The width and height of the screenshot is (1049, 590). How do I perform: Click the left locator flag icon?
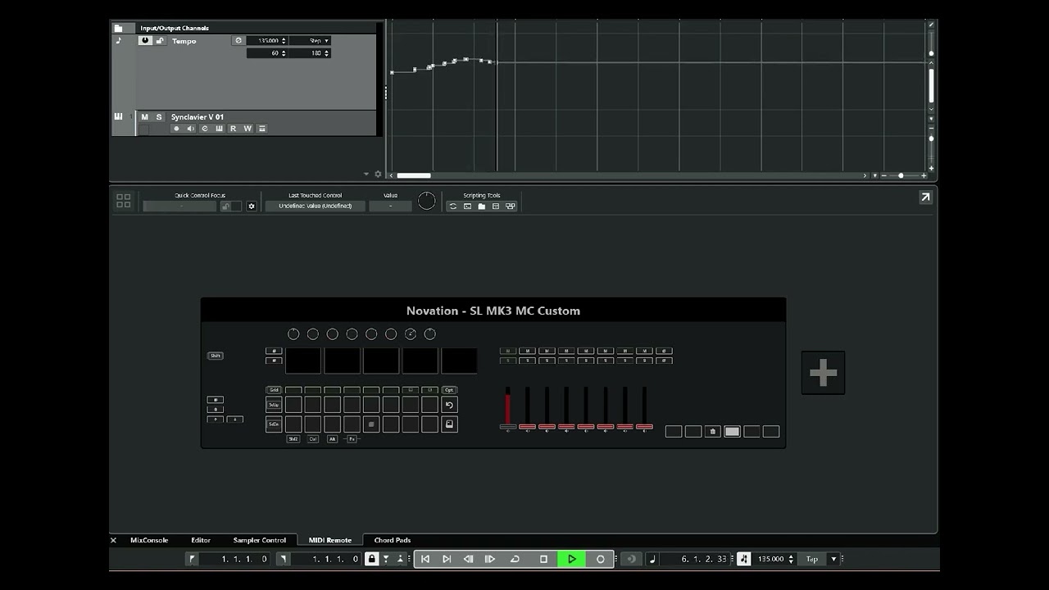[x=192, y=559]
